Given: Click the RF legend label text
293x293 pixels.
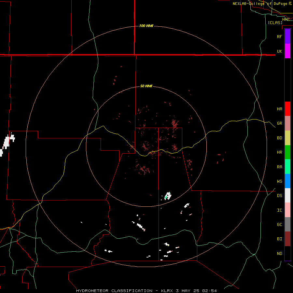Looking at the screenshot, I should (279, 37).
